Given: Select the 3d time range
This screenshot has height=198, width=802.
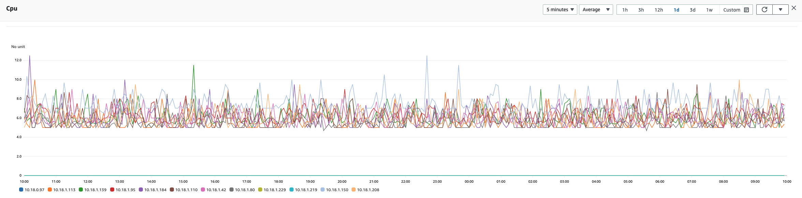Looking at the screenshot, I should 693,10.
